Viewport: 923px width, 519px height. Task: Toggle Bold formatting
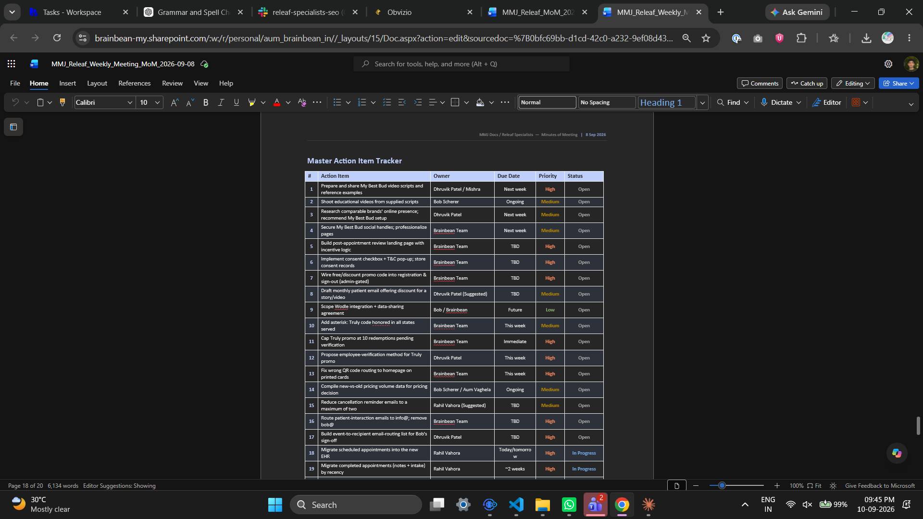click(x=206, y=102)
